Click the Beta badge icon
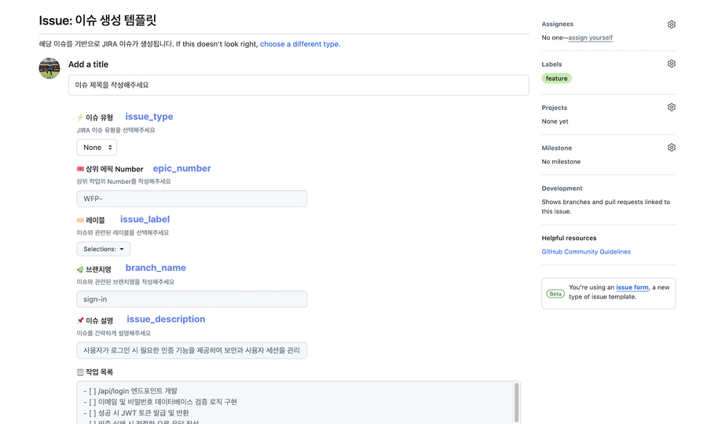The width and height of the screenshot is (707, 424). pos(555,294)
